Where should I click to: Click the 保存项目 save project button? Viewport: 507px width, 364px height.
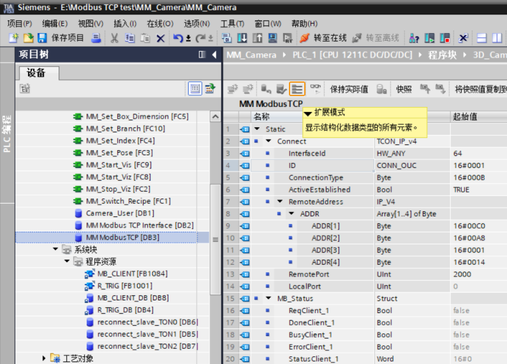[x=67, y=38]
